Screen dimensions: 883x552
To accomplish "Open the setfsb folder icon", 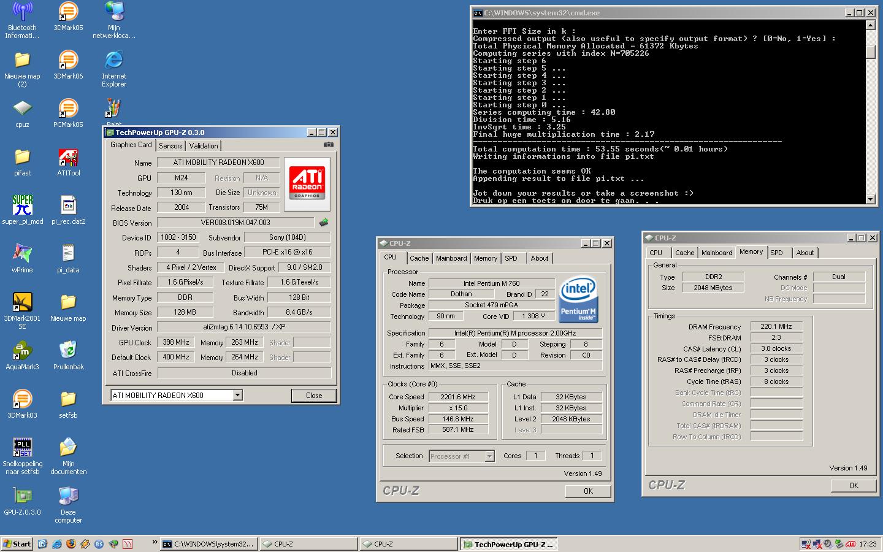I will (x=68, y=404).
